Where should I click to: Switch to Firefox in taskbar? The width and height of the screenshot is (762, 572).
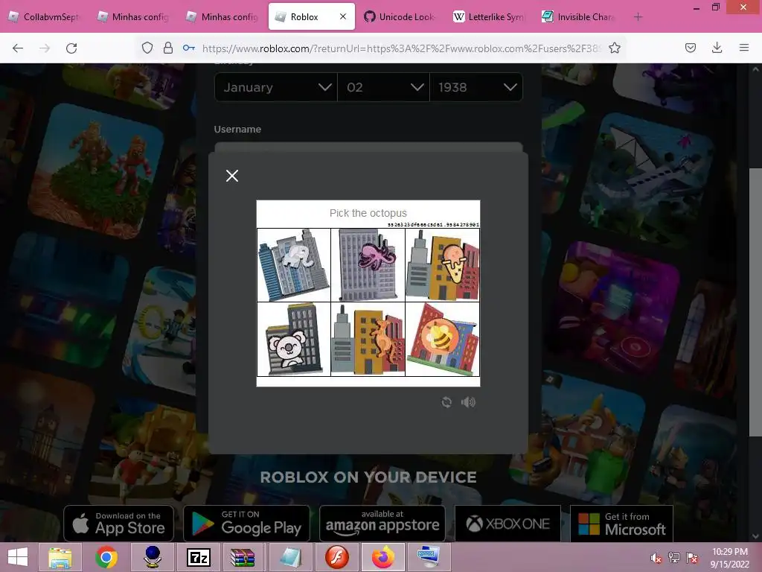pos(383,557)
